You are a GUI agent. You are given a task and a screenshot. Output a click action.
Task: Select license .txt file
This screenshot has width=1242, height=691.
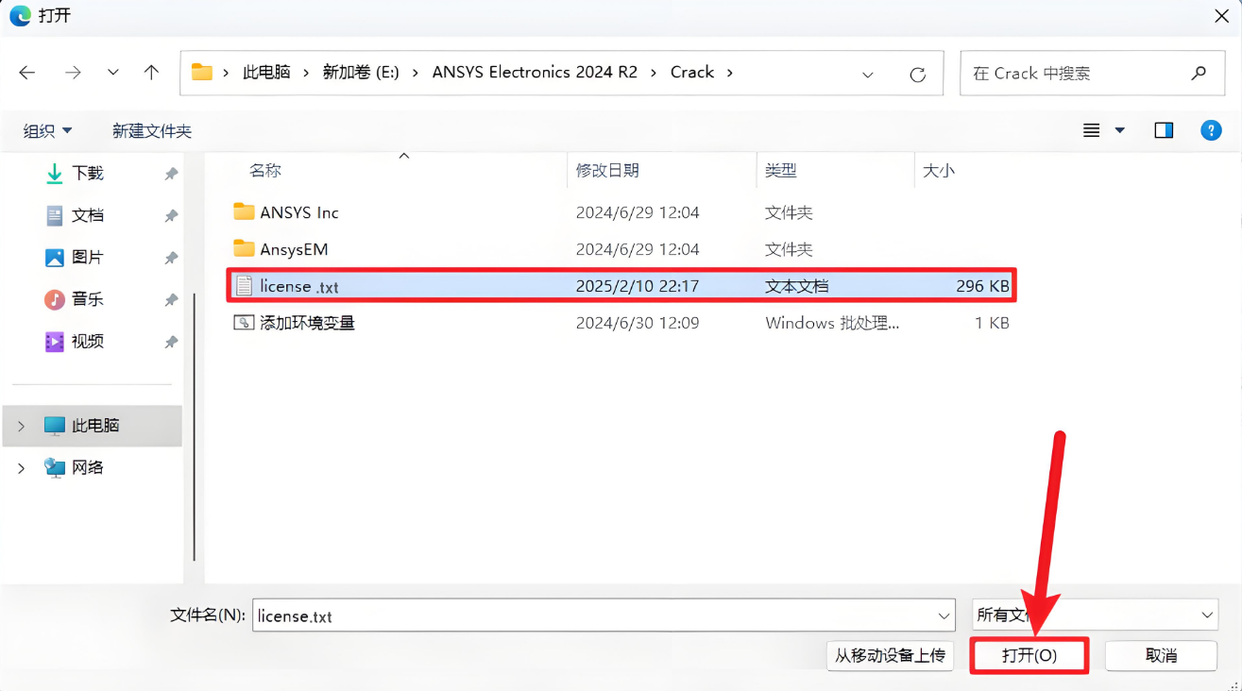(622, 285)
